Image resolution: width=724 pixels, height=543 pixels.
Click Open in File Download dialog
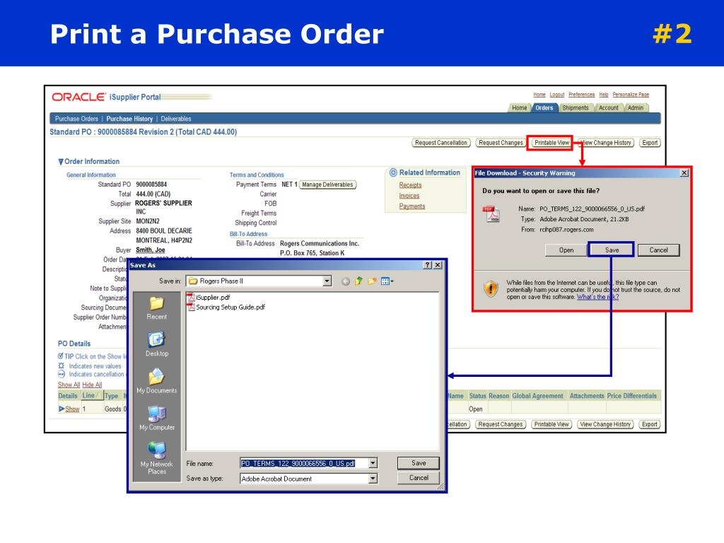point(566,250)
